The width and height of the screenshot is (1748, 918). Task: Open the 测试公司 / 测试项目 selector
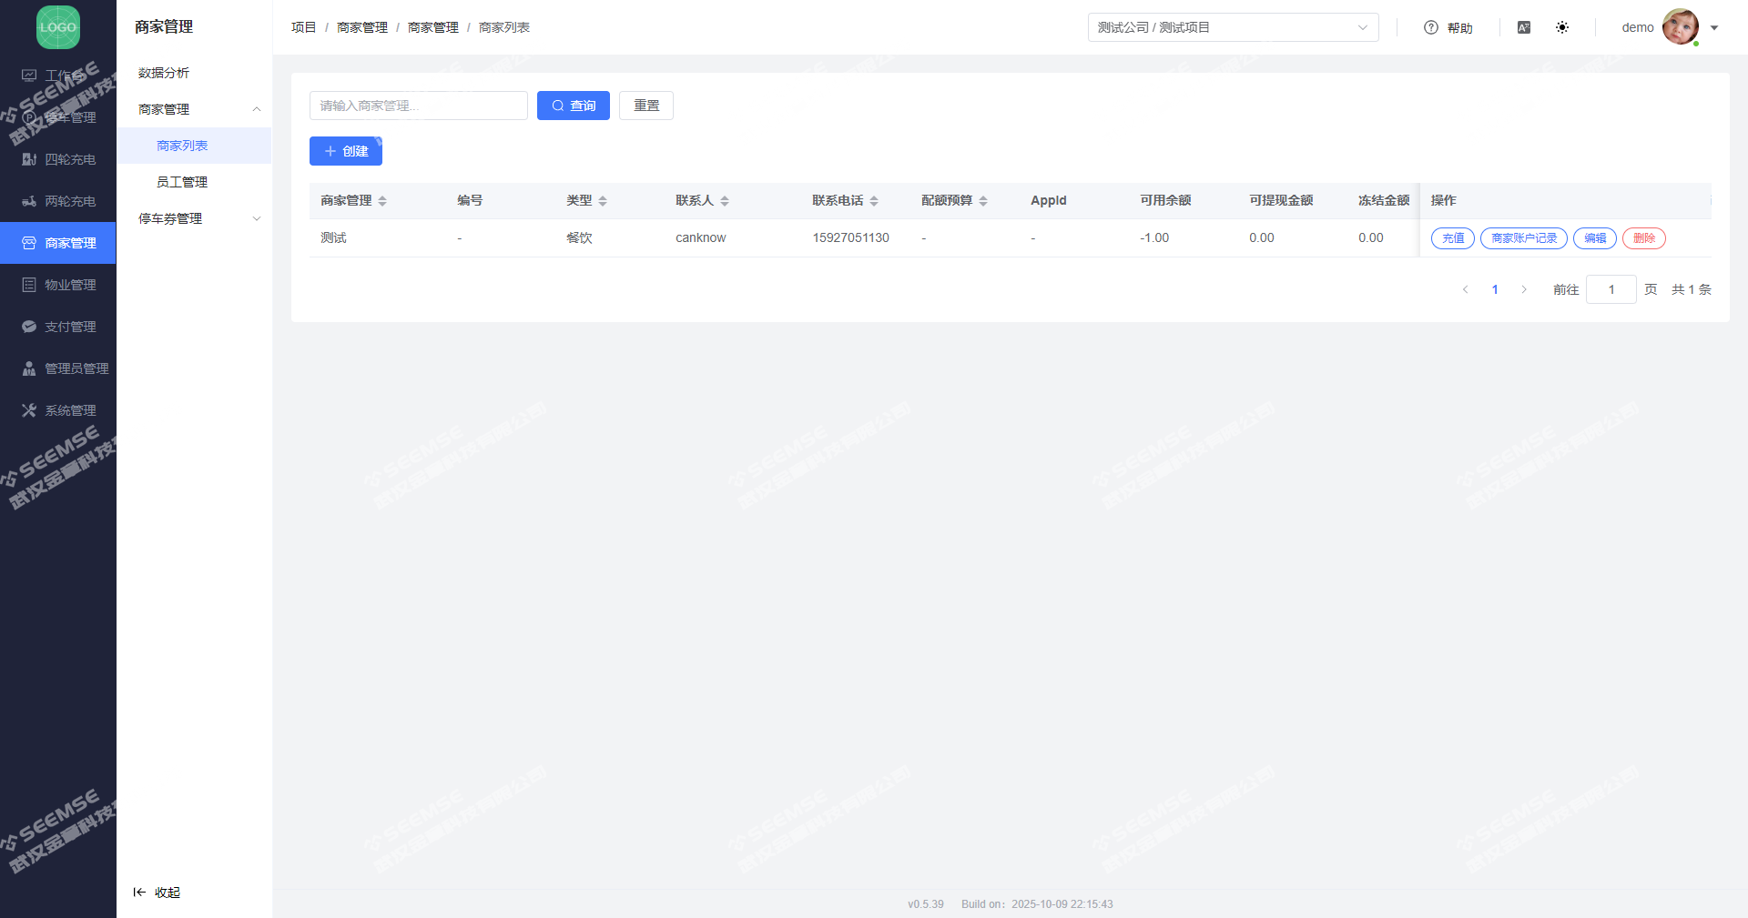tap(1233, 27)
